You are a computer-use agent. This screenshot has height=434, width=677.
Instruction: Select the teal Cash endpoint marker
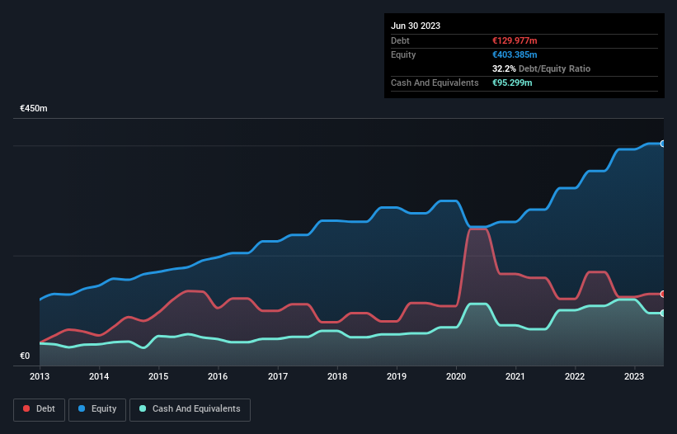(x=663, y=313)
